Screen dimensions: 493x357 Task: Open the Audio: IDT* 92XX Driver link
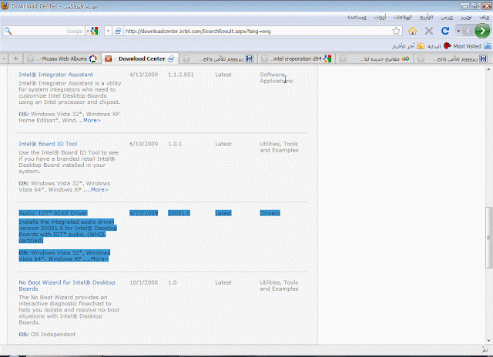click(53, 213)
